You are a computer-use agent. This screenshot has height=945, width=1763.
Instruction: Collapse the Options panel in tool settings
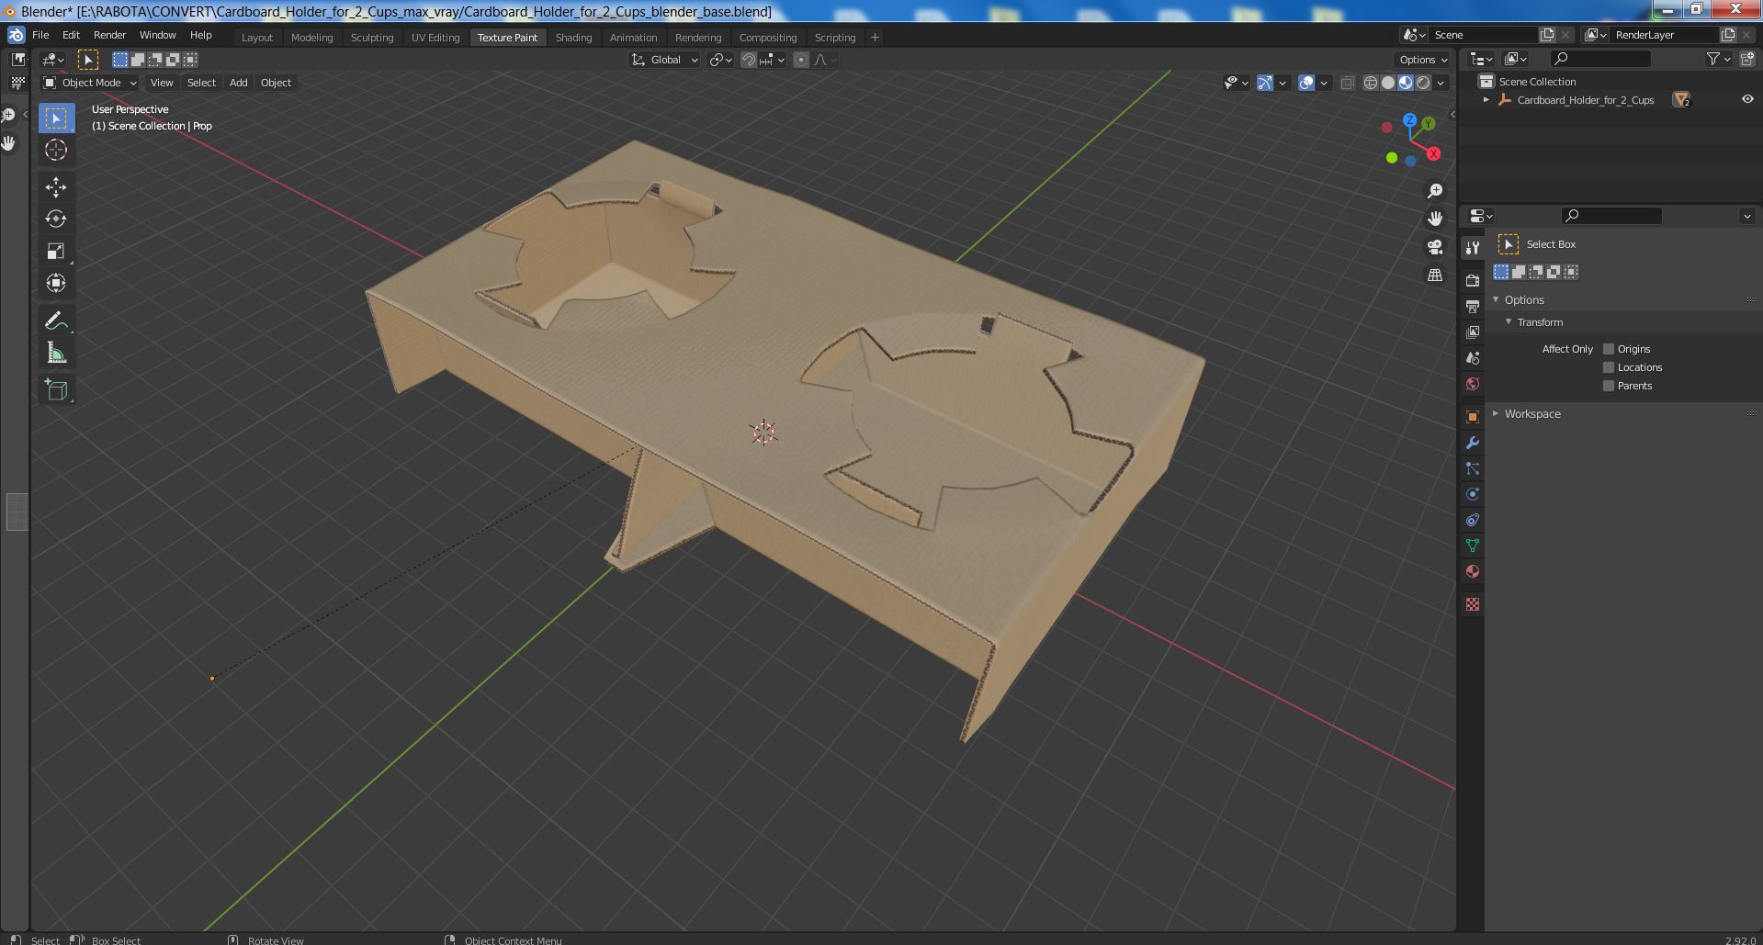pyautogui.click(x=1496, y=299)
